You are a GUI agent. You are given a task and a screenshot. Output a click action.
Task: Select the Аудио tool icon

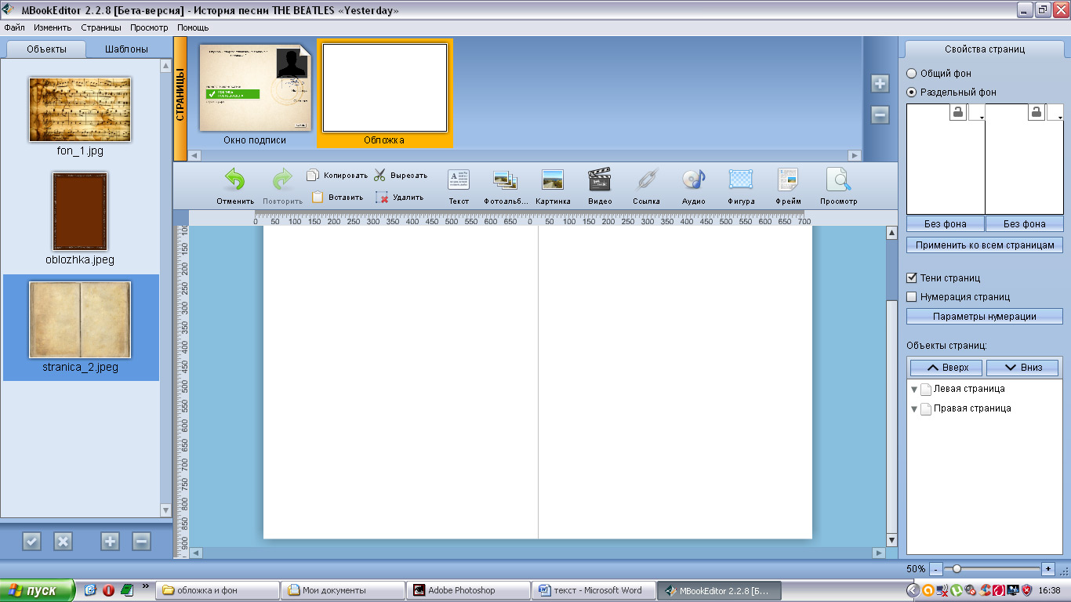[694, 180]
